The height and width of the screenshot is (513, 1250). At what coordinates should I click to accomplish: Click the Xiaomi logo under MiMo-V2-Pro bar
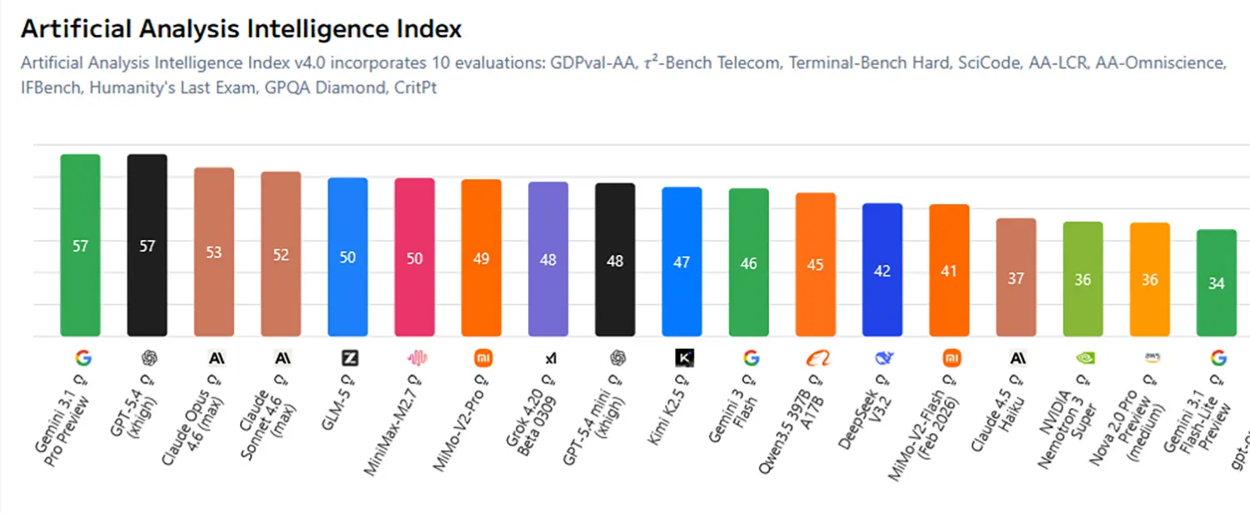pyautogui.click(x=483, y=358)
